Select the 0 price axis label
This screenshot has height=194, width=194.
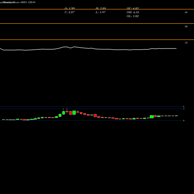(x=184, y=121)
